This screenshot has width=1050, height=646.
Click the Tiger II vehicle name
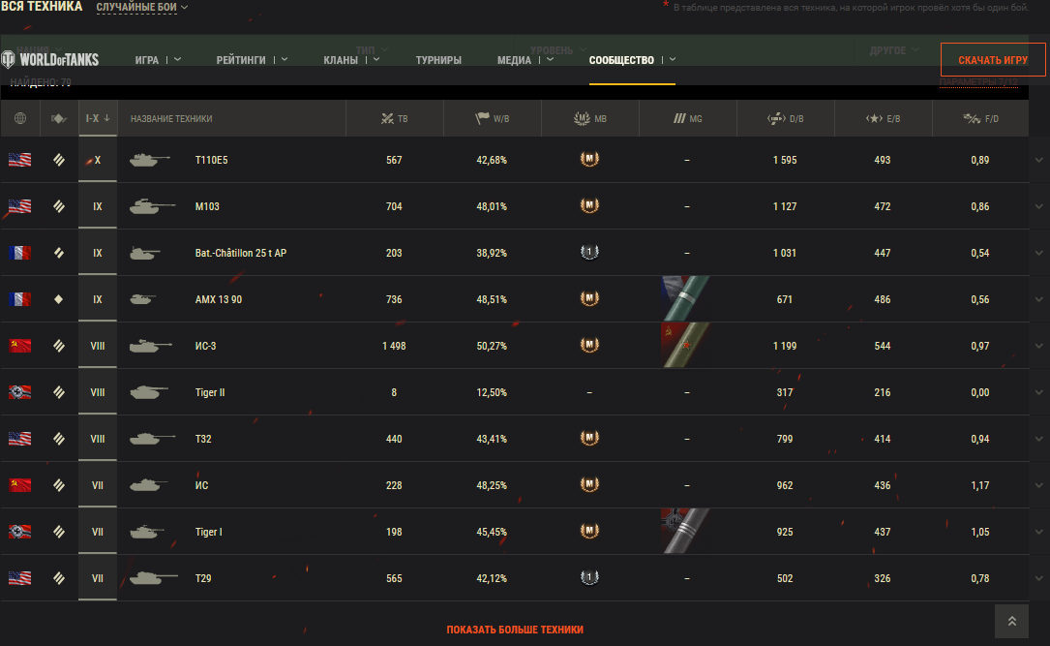(x=210, y=392)
